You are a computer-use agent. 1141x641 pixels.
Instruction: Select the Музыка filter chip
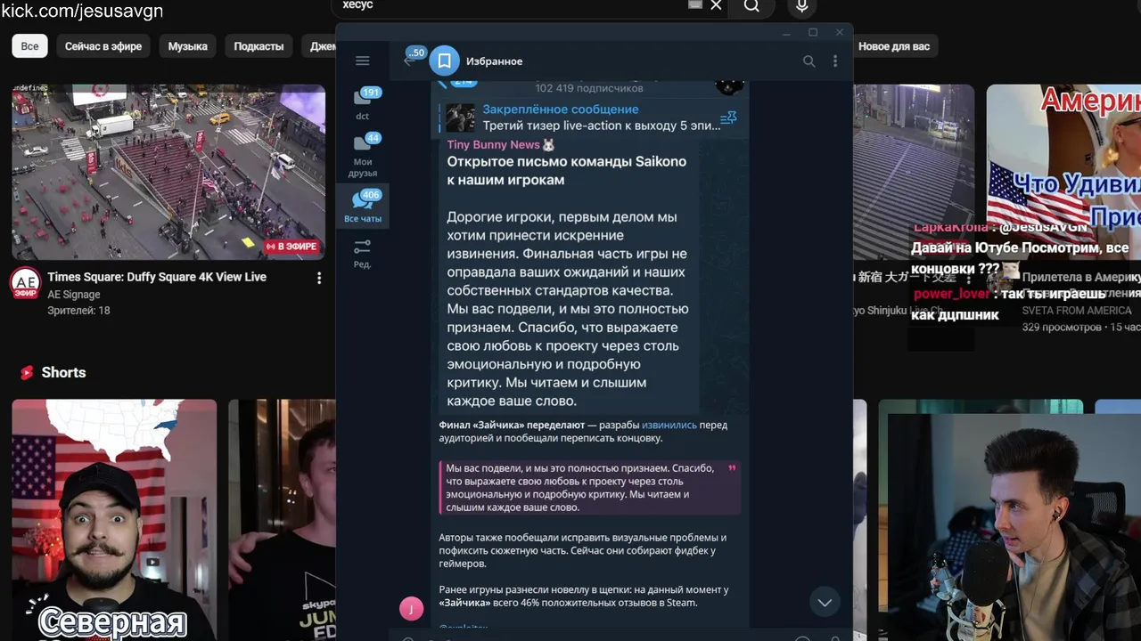(187, 46)
